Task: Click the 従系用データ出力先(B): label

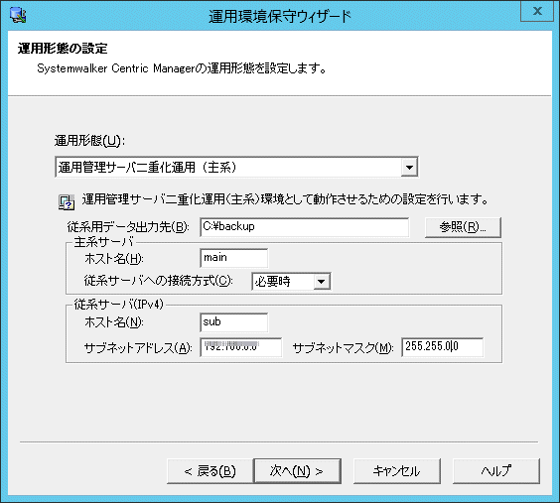Action: [x=128, y=227]
